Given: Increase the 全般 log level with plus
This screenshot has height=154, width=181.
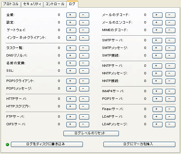Looking at the screenshot, I should click(x=71, y=15).
